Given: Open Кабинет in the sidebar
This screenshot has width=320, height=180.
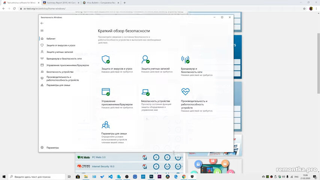Looking at the screenshot, I should coord(51,39).
